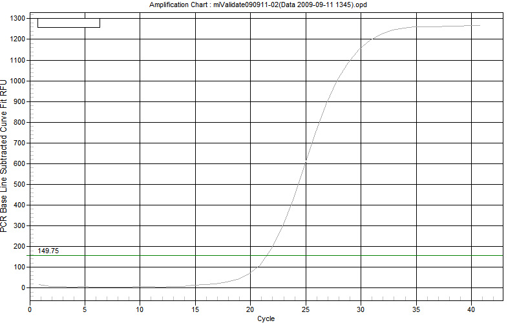Click the Cycle axis tick label 35
517x323 pixels.
click(416, 309)
